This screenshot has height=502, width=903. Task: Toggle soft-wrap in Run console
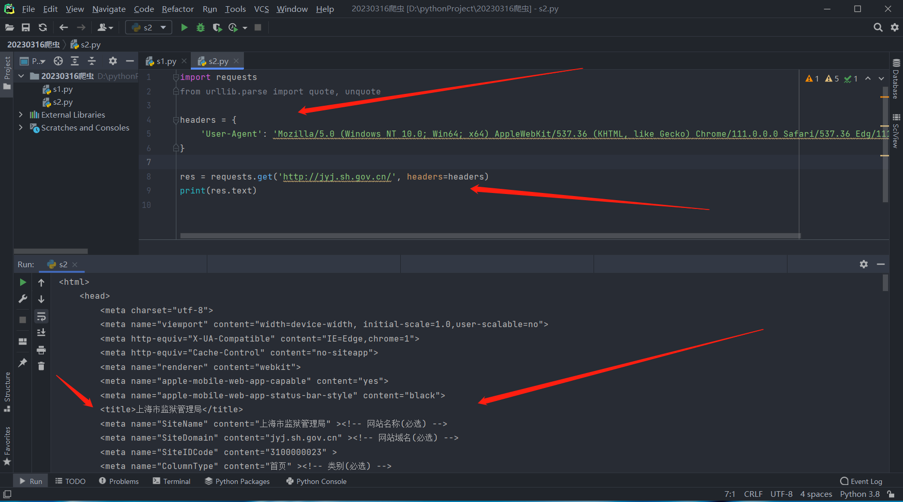point(41,316)
